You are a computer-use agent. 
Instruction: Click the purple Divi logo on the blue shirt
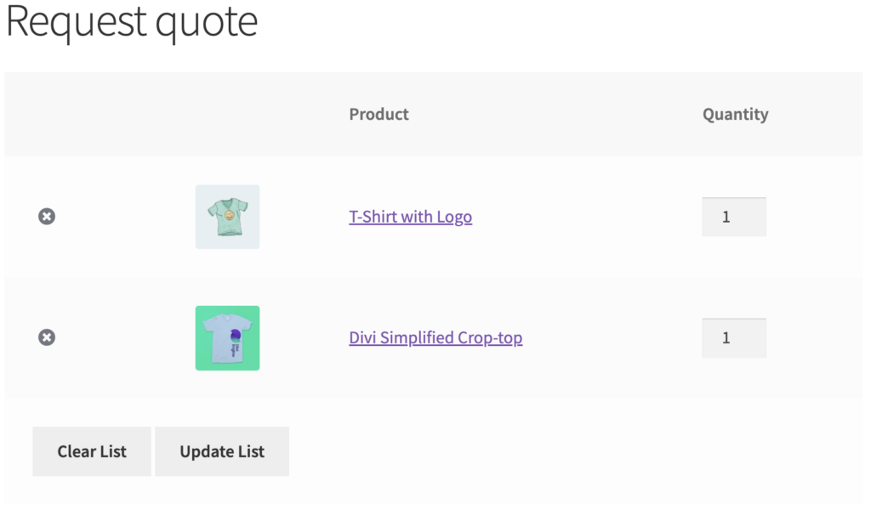coord(236,336)
